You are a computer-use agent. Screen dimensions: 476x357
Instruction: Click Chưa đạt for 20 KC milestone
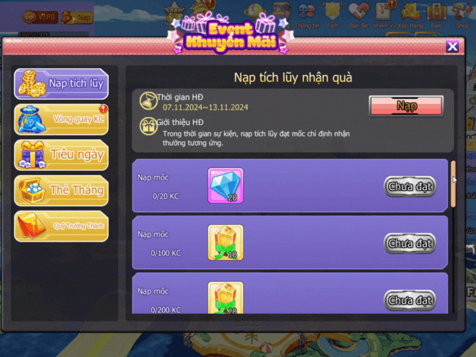(410, 186)
